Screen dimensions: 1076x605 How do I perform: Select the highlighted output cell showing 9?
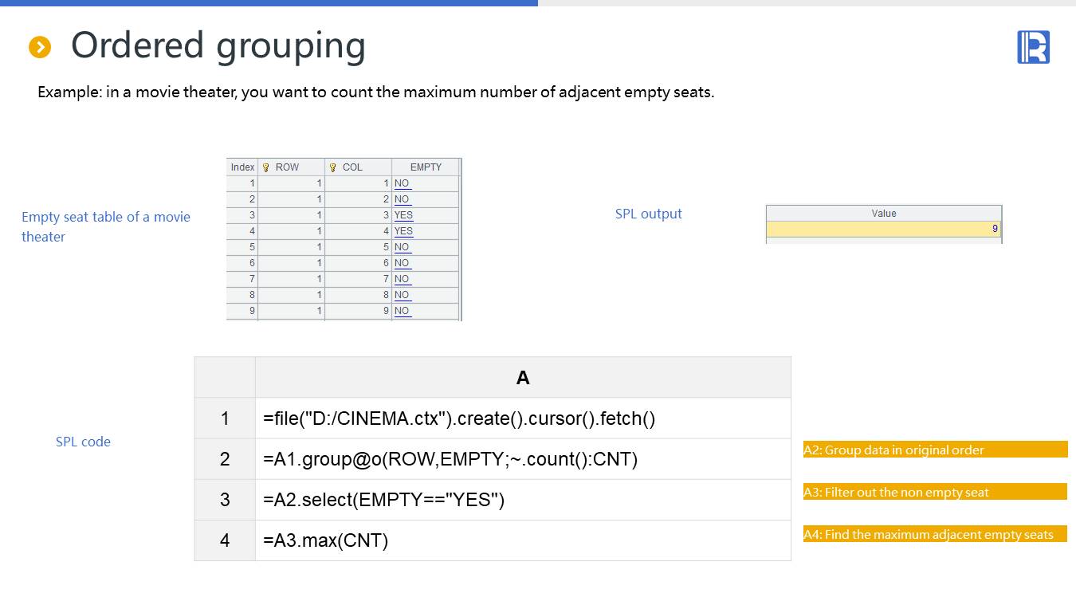pyautogui.click(x=883, y=230)
